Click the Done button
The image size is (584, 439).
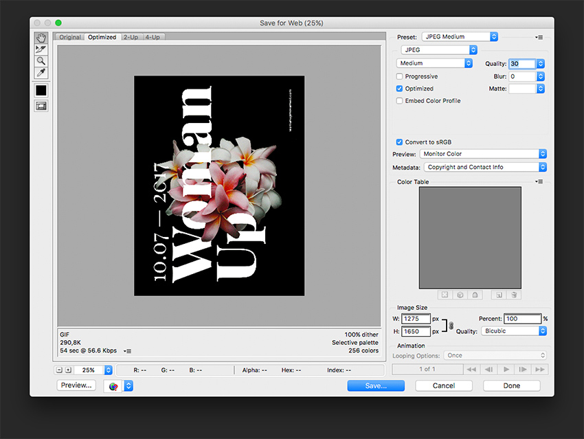coord(511,385)
